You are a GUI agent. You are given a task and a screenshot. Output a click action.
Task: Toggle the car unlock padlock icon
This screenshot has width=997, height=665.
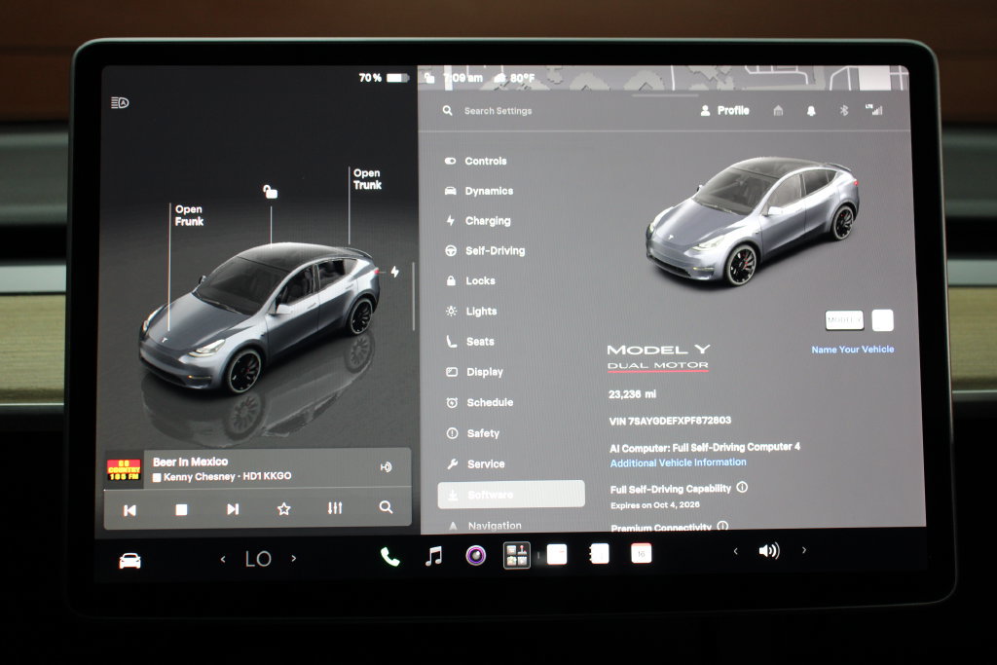point(271,191)
